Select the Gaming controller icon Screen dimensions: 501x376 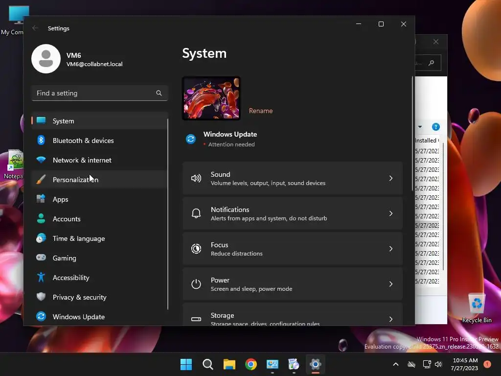pos(41,258)
